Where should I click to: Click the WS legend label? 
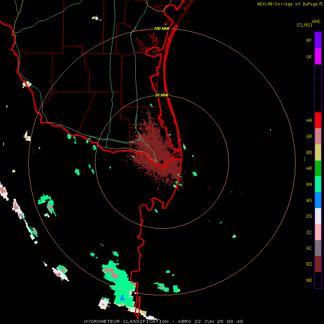coord(309,200)
